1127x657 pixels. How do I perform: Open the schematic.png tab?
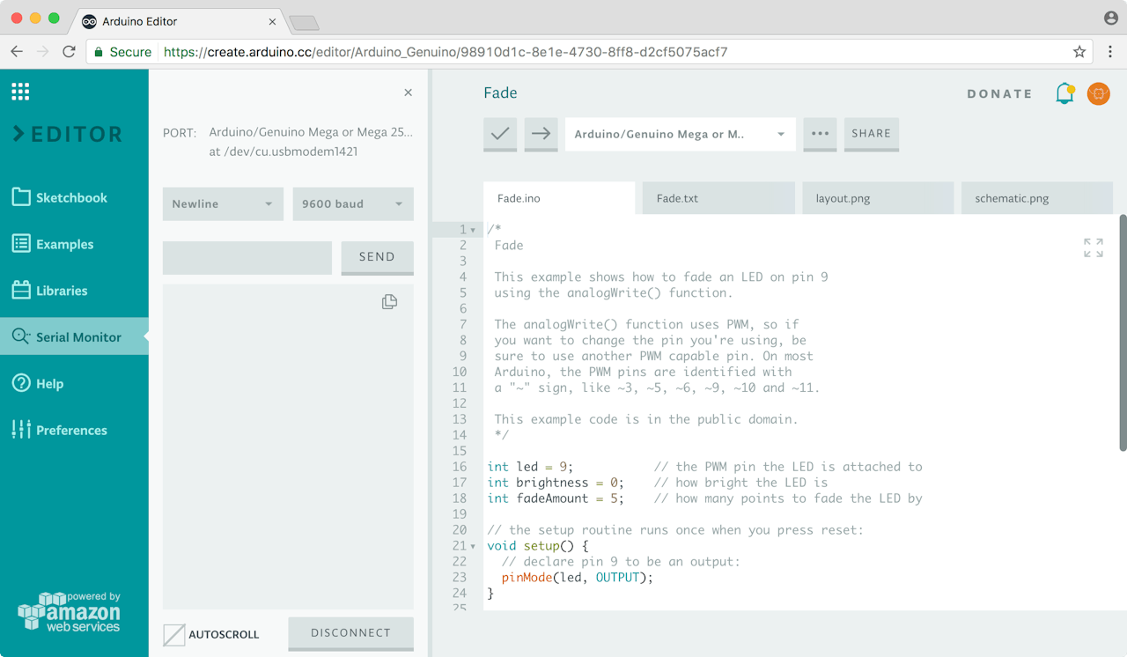1035,198
